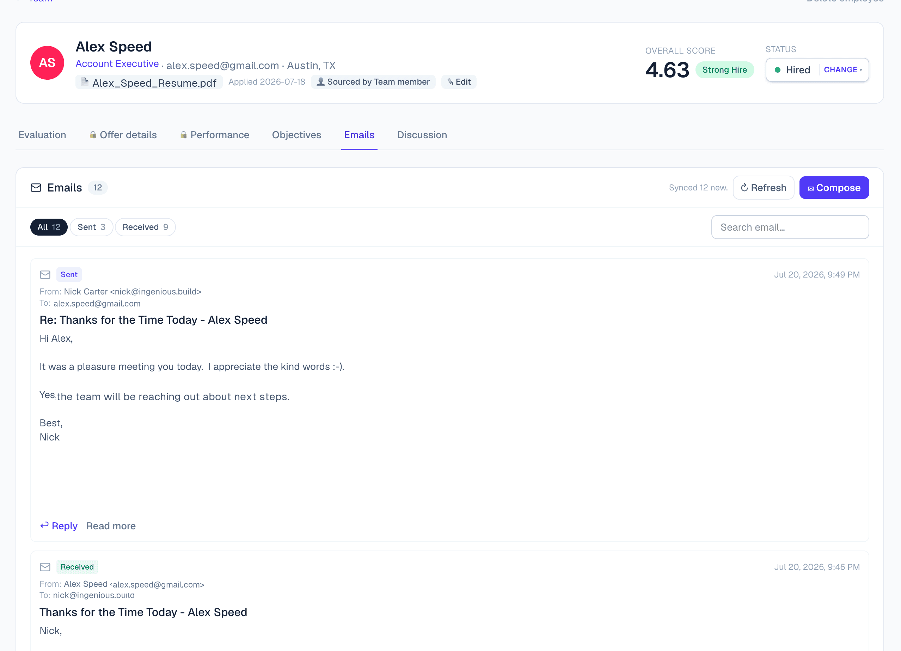Image resolution: width=901 pixels, height=651 pixels.
Task: Expand the Sent email with Read more
Action: [111, 526]
